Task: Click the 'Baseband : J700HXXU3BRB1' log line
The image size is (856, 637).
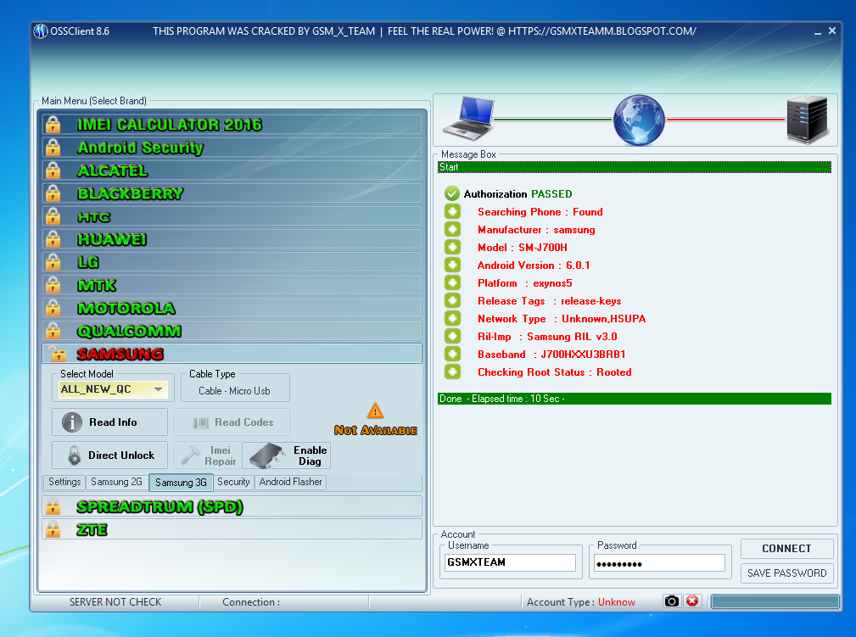Action: tap(551, 355)
